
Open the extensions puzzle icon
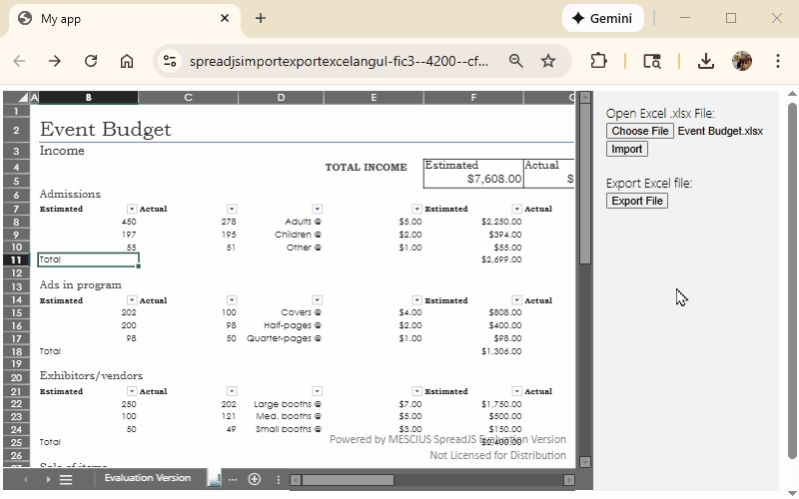[598, 61]
